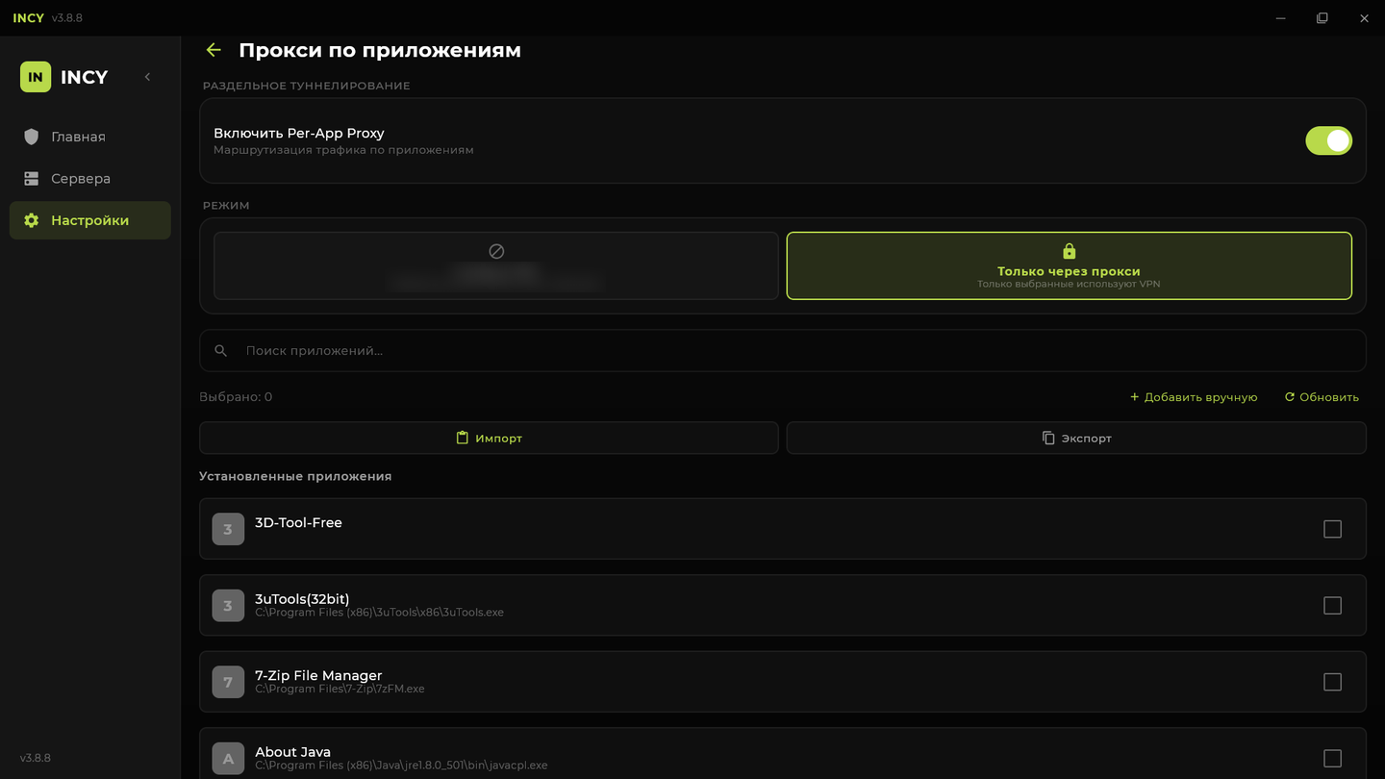The image size is (1385, 779).
Task: Select the Только через прокси mode
Action: (1069, 265)
